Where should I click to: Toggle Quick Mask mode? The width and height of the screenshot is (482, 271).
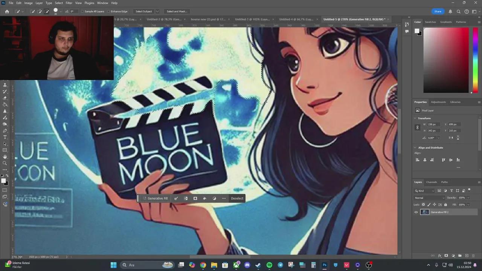pos(5,190)
